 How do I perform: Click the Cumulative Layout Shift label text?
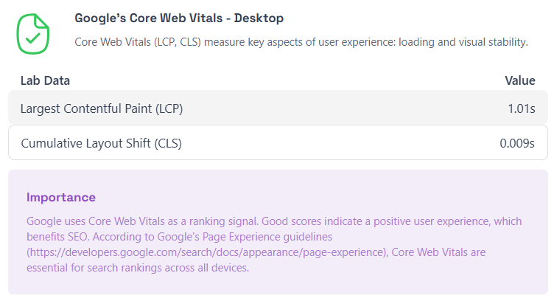coord(101,143)
